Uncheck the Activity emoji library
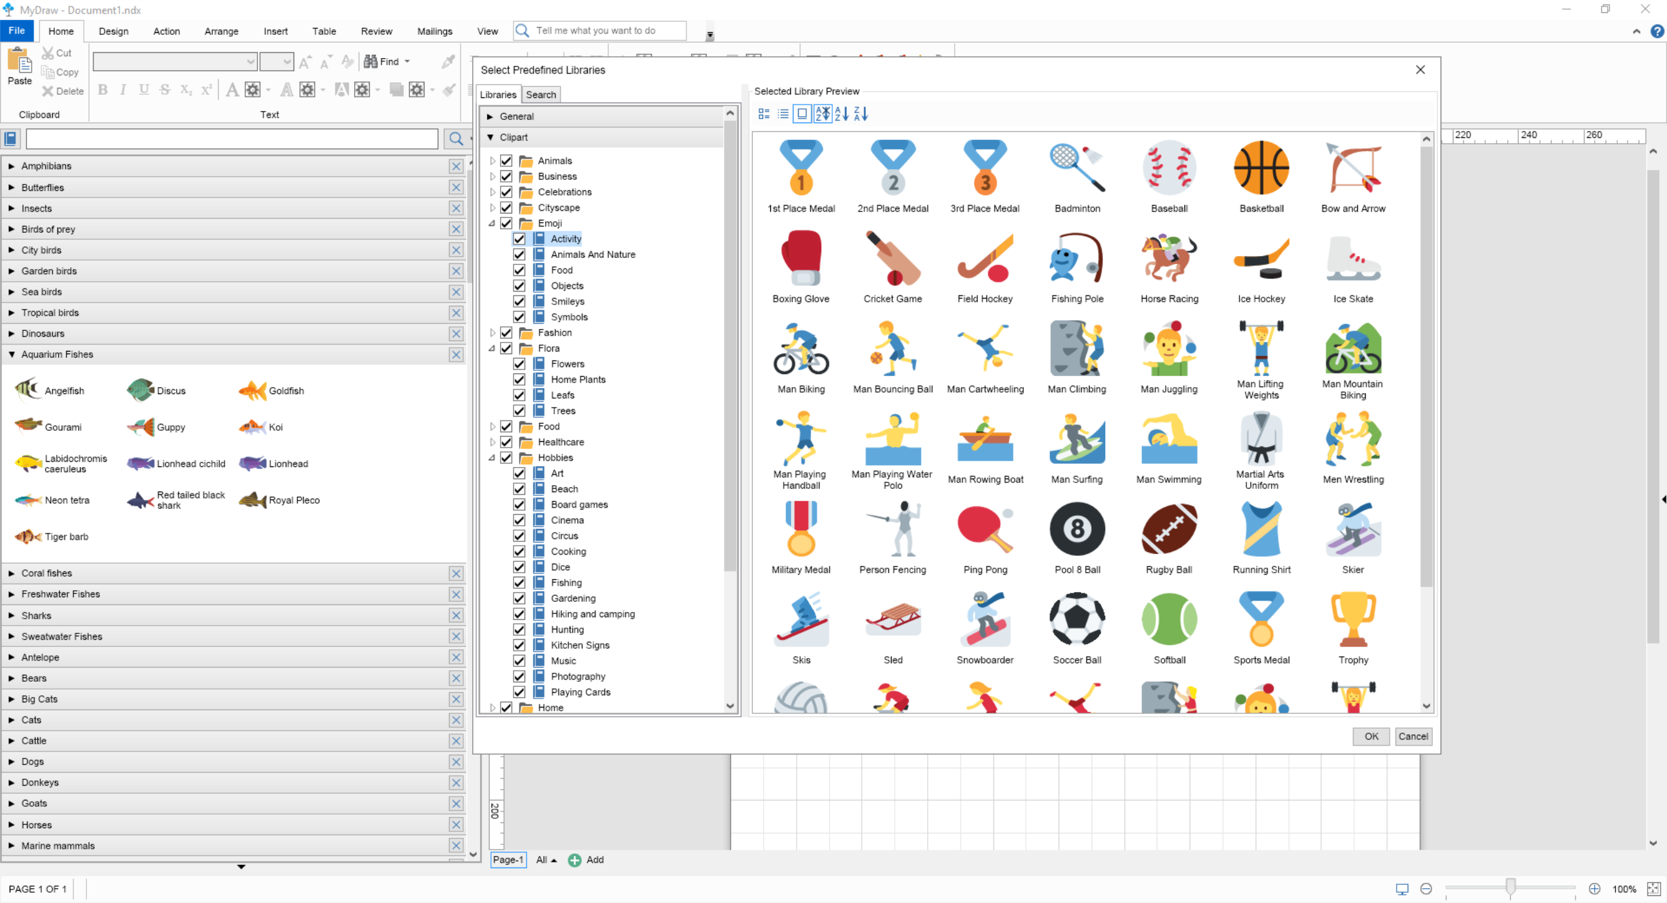This screenshot has height=903, width=1667. pyautogui.click(x=519, y=239)
